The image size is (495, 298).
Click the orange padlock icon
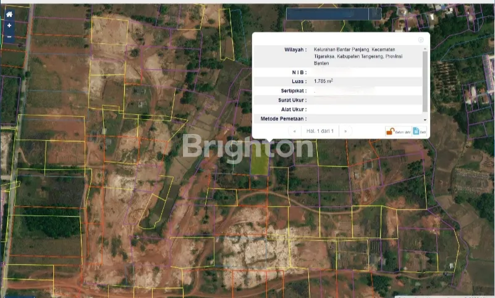point(390,131)
